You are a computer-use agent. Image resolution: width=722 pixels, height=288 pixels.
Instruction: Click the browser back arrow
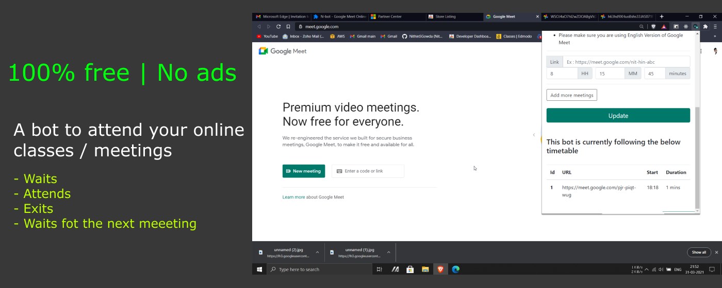(x=259, y=26)
